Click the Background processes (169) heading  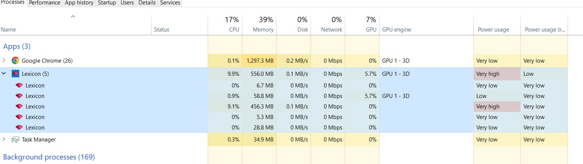[x=49, y=157]
